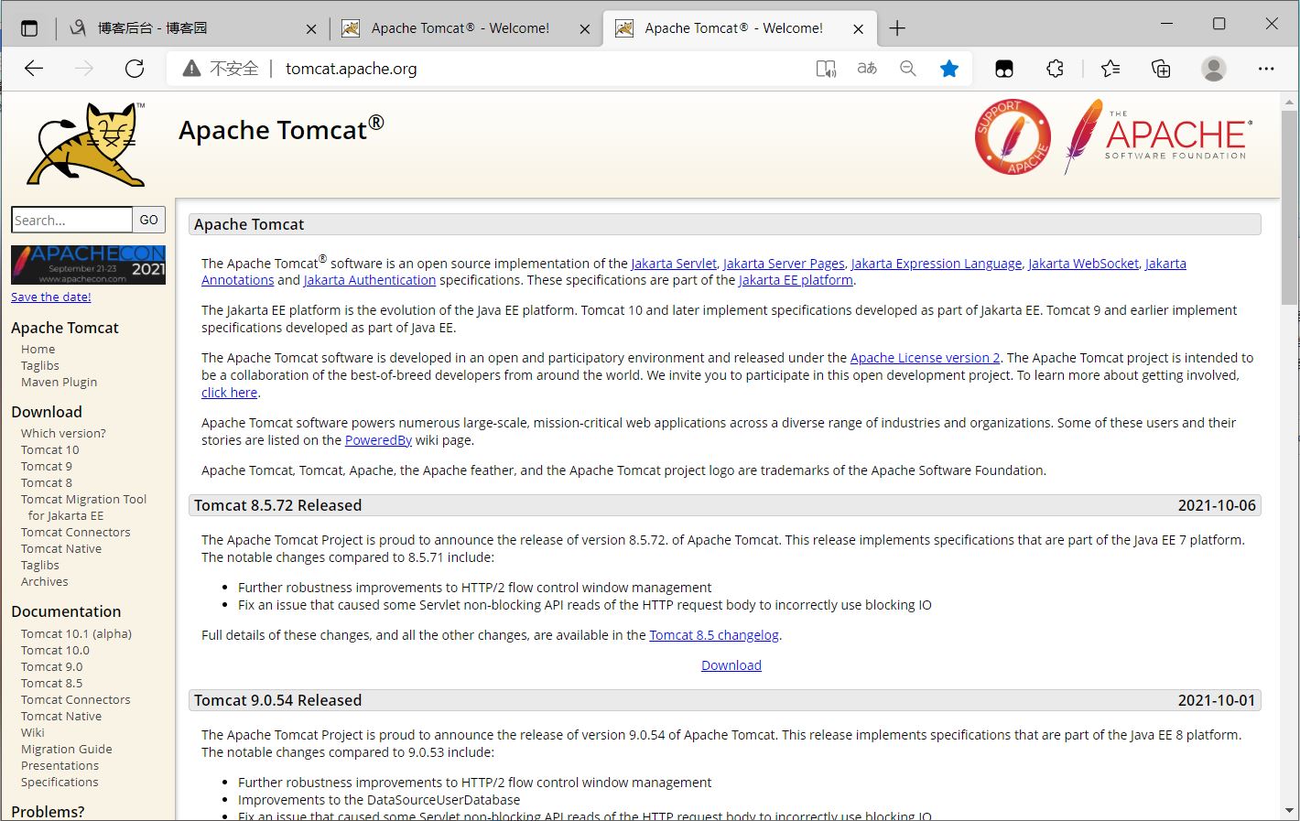The image size is (1300, 821).
Task: Open Tomcat 10.1 (alpha) documentation
Action: pyautogui.click(x=77, y=633)
